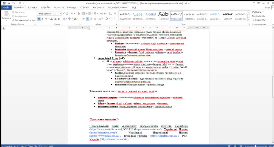Toggle center alignment
Image resolution: width=274 pixels, height=147 pixels.
tap(87, 19)
